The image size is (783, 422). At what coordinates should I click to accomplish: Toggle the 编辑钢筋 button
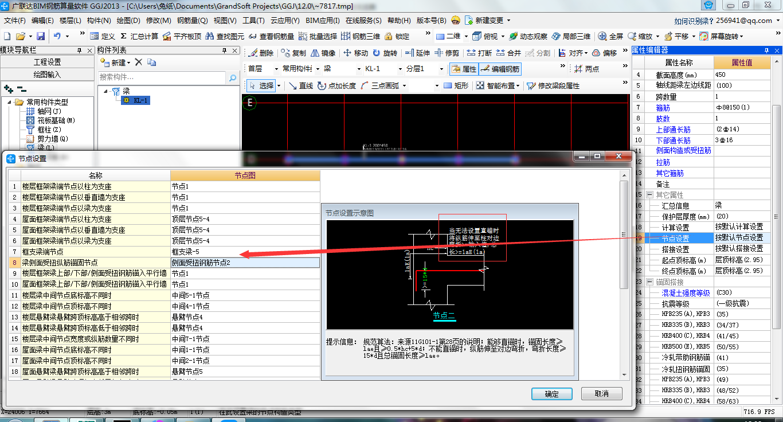500,69
